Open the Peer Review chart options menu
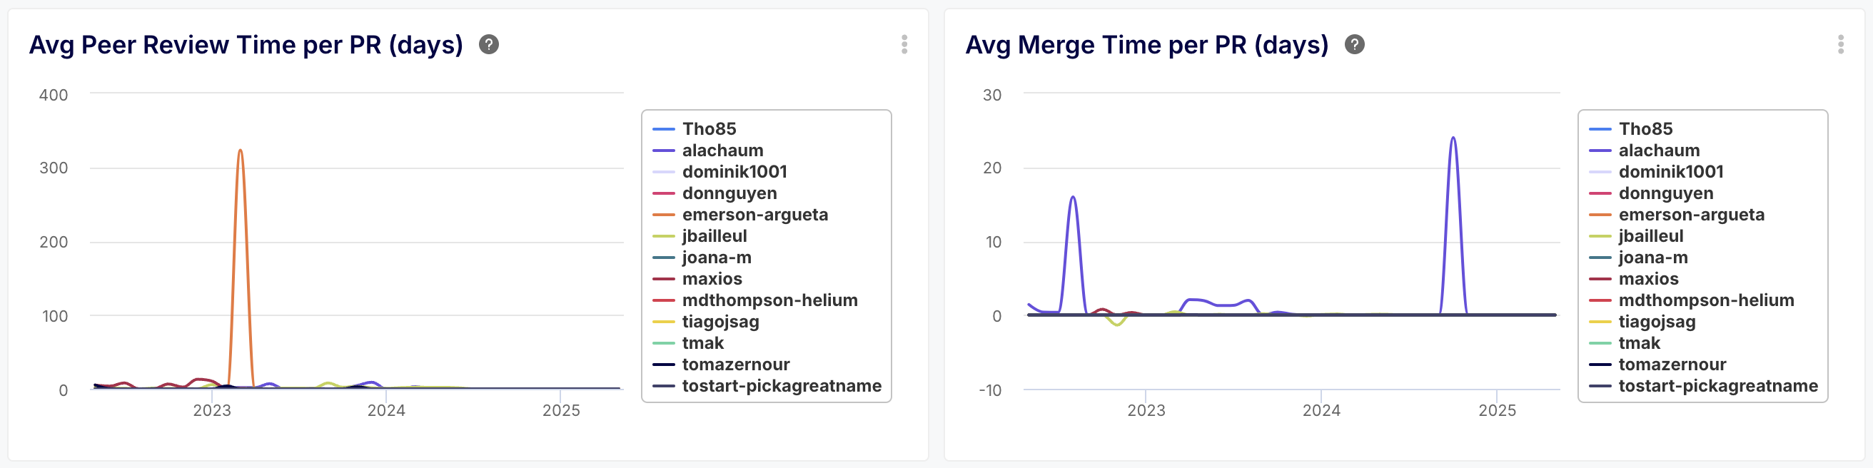This screenshot has height=468, width=1873. [x=904, y=45]
